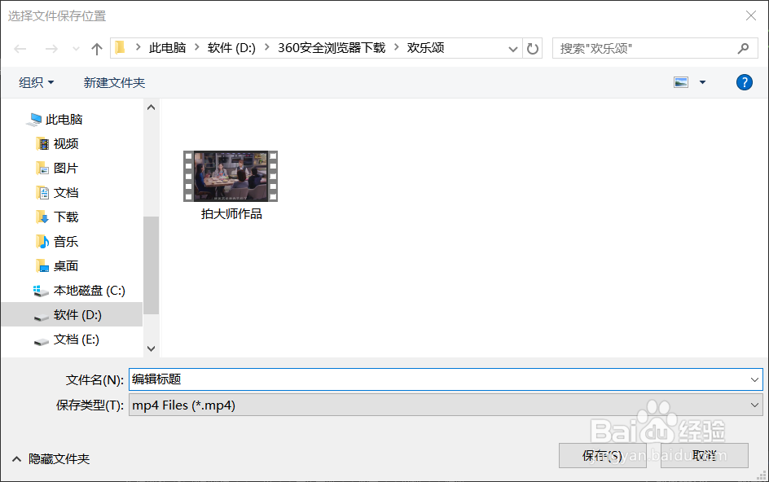Click the Up one level arrow icon

tap(95, 48)
